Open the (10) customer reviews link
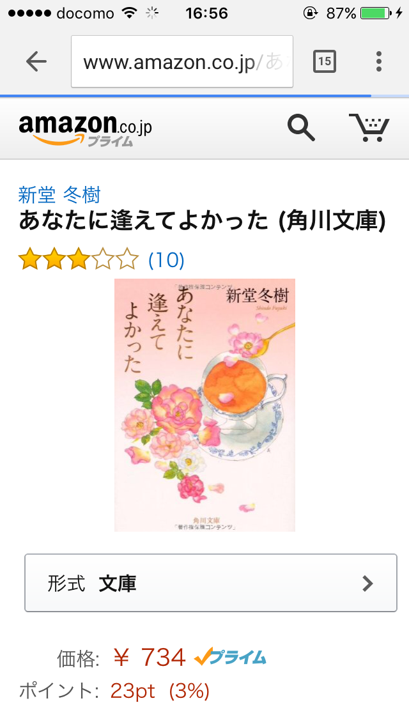Viewport: 409px width, 726px height. [x=166, y=259]
